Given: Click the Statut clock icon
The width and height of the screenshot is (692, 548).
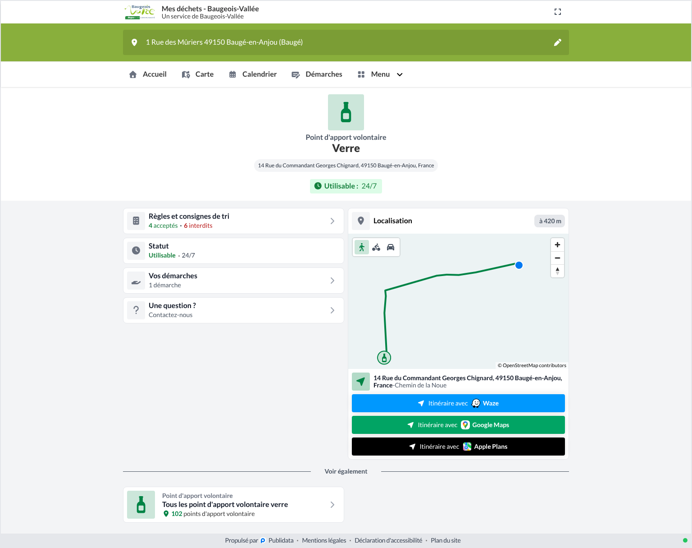Looking at the screenshot, I should [x=136, y=251].
